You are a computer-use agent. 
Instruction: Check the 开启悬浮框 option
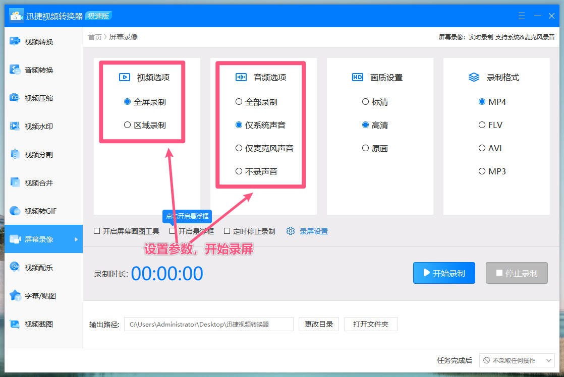click(x=172, y=231)
